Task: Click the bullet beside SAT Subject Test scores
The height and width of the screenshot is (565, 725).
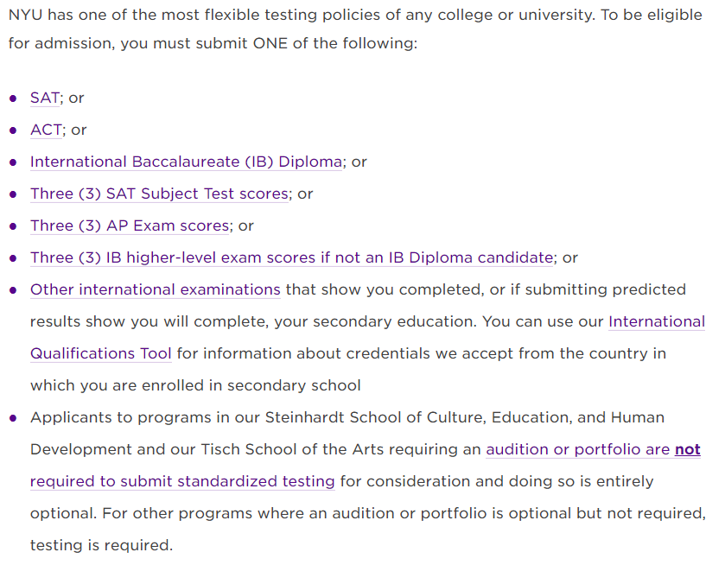Action: click(13, 194)
